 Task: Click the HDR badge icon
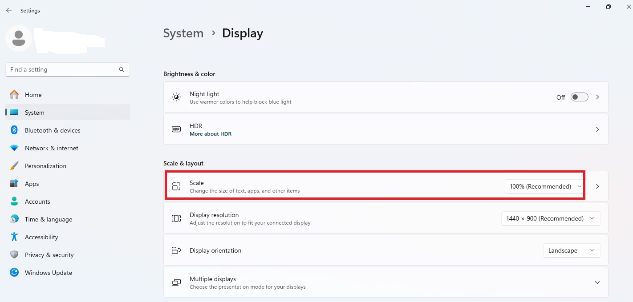176,129
